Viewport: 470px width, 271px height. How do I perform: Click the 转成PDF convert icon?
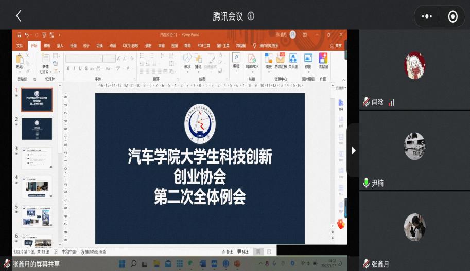point(252,61)
